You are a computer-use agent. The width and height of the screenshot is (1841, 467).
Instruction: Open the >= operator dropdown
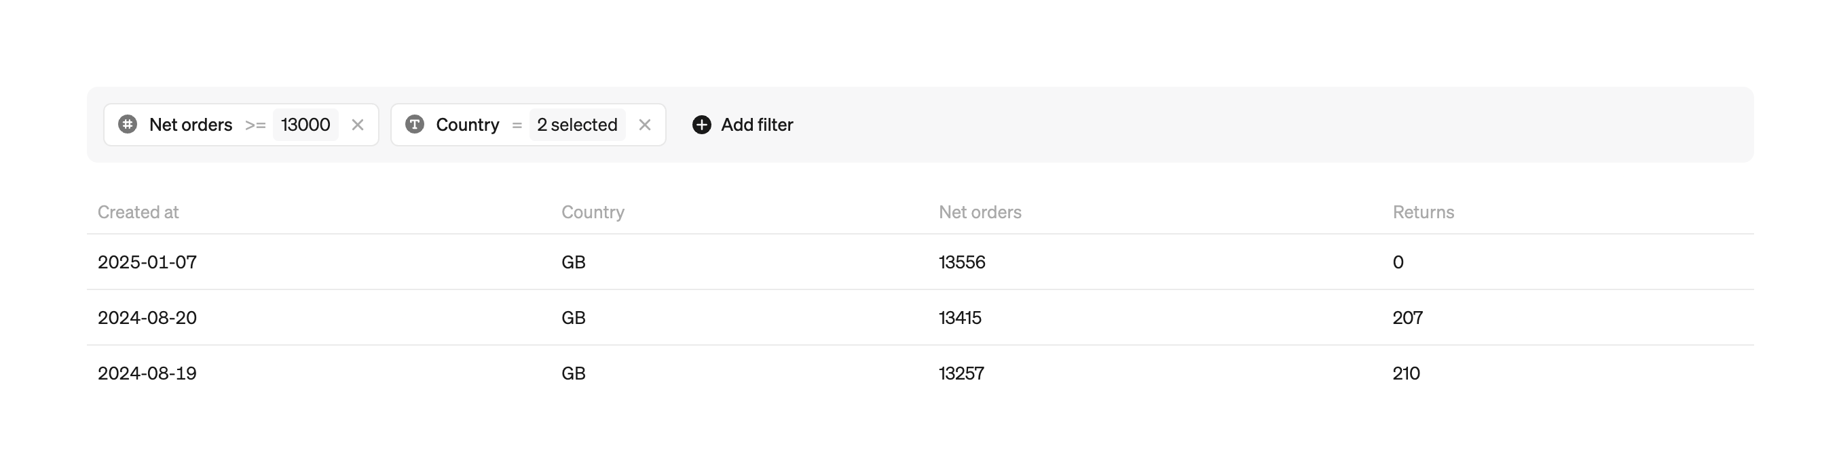point(255,125)
